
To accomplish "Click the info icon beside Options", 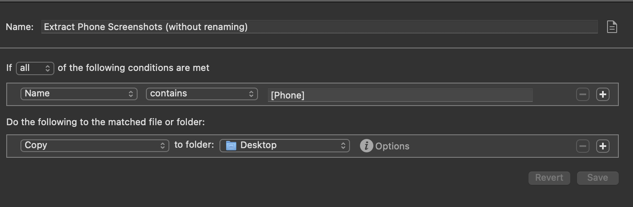I will pos(366,146).
